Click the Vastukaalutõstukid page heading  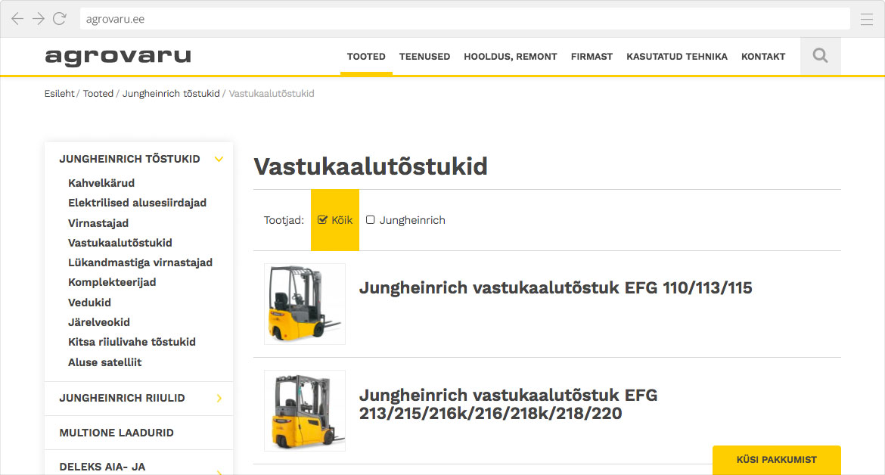370,166
